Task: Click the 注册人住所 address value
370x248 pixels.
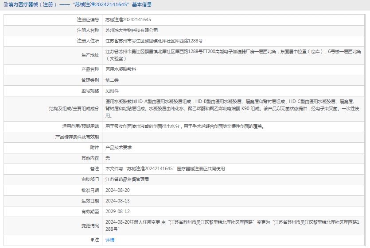Action: coord(153,41)
